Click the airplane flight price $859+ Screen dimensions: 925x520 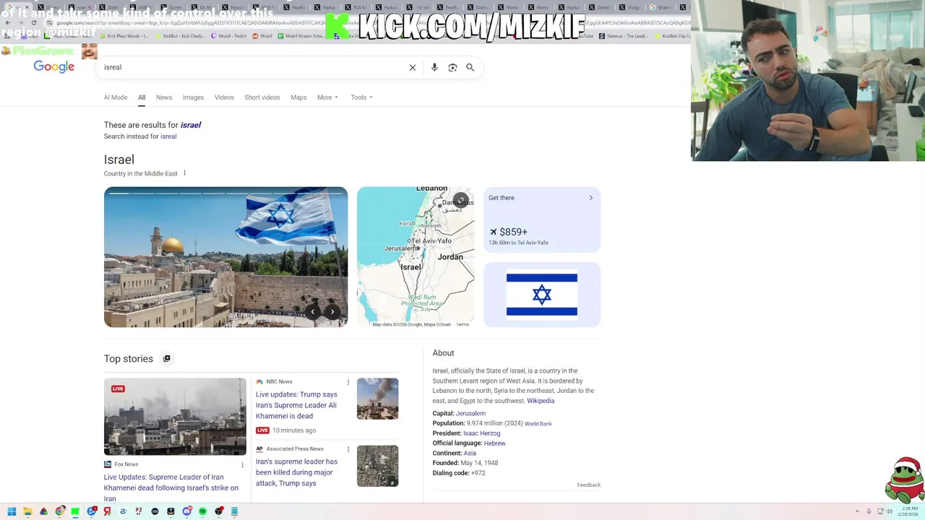coord(509,232)
